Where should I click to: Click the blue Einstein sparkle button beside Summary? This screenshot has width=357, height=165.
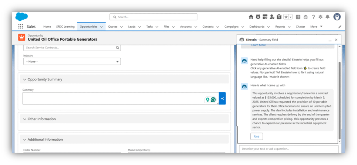pos(222,98)
